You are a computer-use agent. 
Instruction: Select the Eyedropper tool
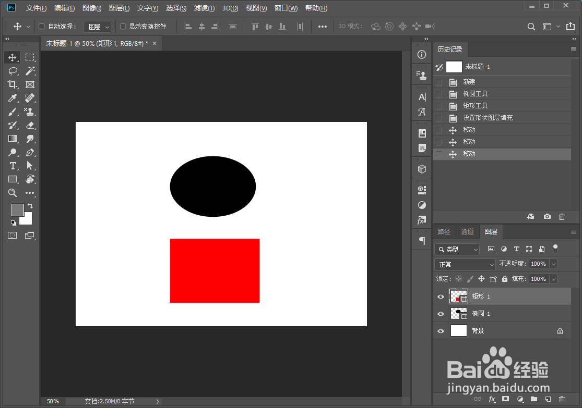click(x=12, y=98)
